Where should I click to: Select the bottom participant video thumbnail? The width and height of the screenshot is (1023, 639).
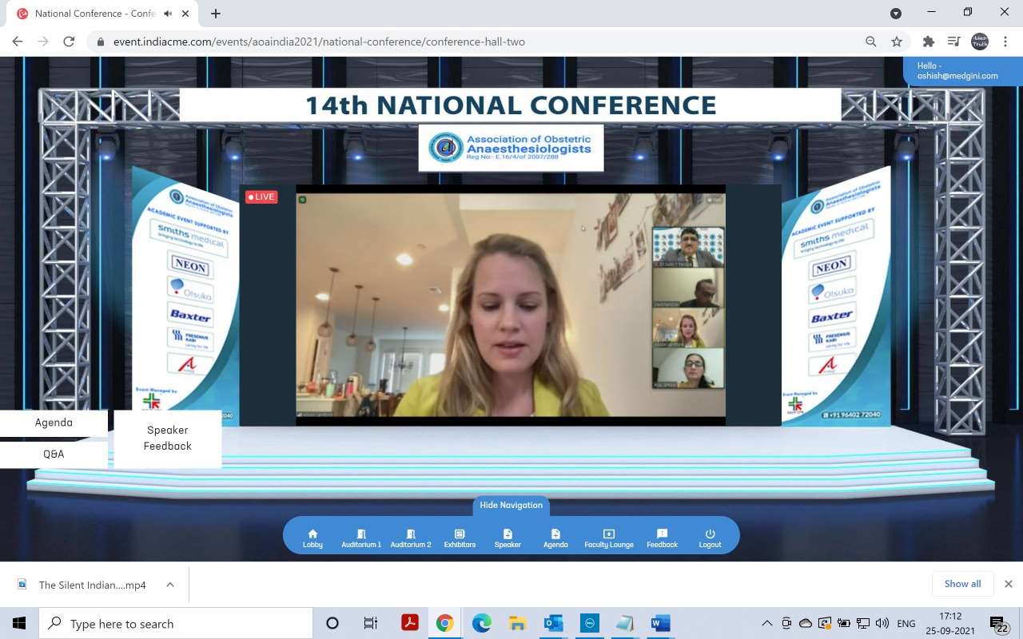point(688,368)
